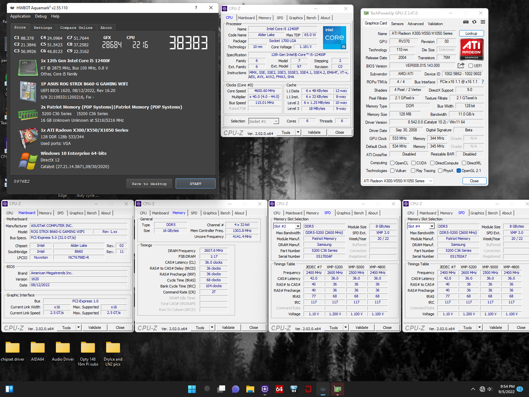Toggle the OpenGL 2.1 checkbox
529x397 pixels.
point(459,171)
